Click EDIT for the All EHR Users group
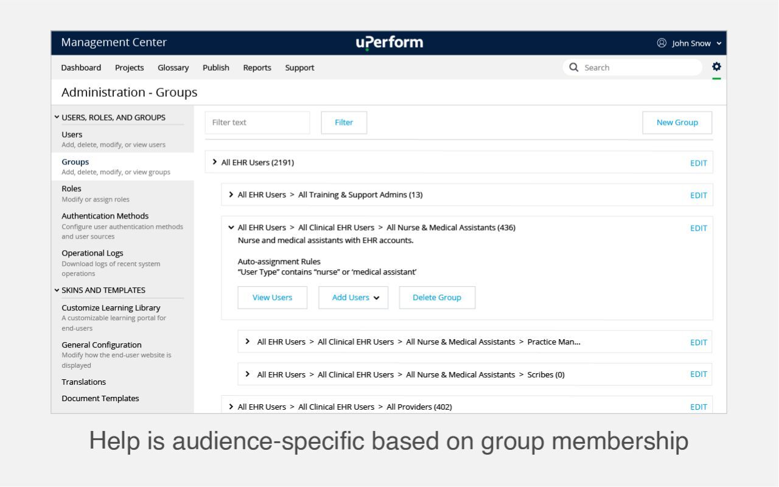 pyautogui.click(x=698, y=163)
